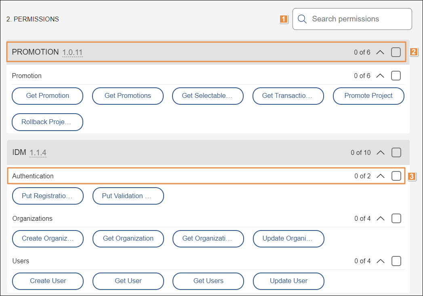
Task: Collapse the Organizations subsection
Action: (x=380, y=218)
